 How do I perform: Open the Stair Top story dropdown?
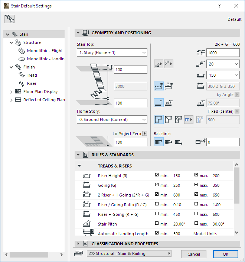coord(112,52)
